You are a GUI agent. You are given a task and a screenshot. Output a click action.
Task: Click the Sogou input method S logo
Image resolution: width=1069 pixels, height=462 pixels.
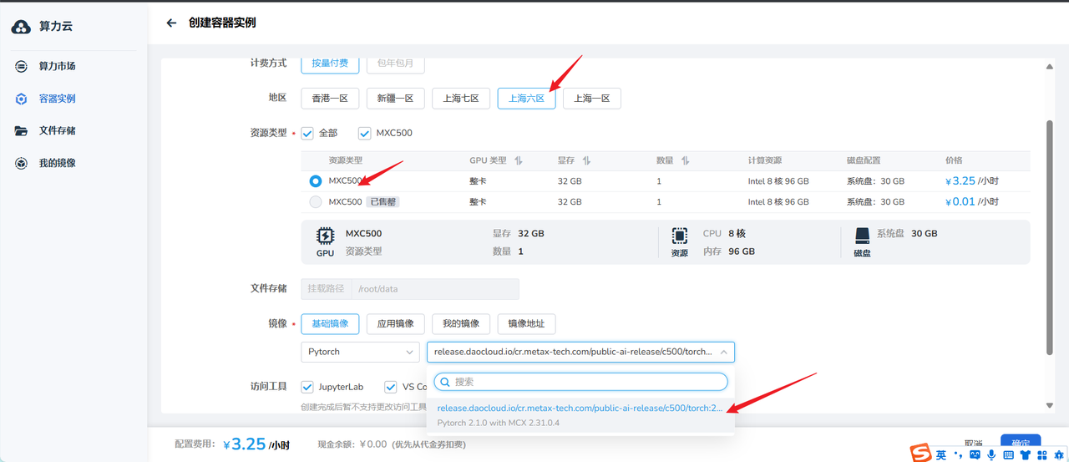[920, 454]
